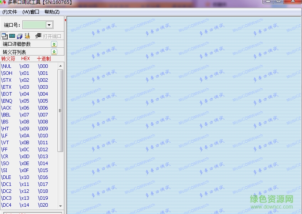Viewport: 302px width, 214px height.
Task: Select the \EOT escape entry
Action: pyautogui.click(x=6, y=94)
